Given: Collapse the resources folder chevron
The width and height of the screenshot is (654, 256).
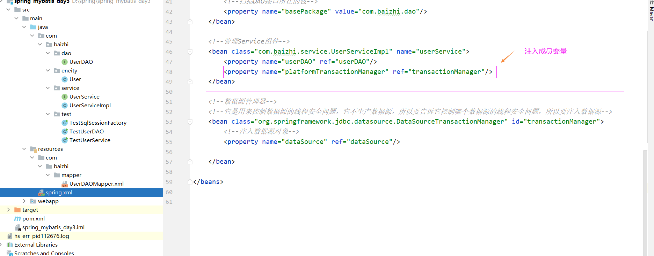Looking at the screenshot, I should (24, 149).
